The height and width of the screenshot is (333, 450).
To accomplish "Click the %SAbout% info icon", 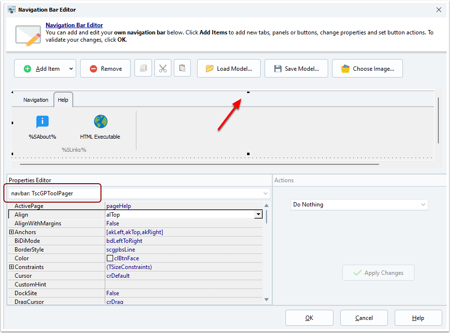I will (x=42, y=122).
